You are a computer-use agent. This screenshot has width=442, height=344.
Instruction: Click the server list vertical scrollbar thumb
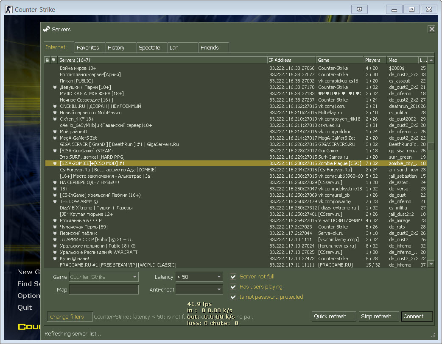click(x=431, y=146)
